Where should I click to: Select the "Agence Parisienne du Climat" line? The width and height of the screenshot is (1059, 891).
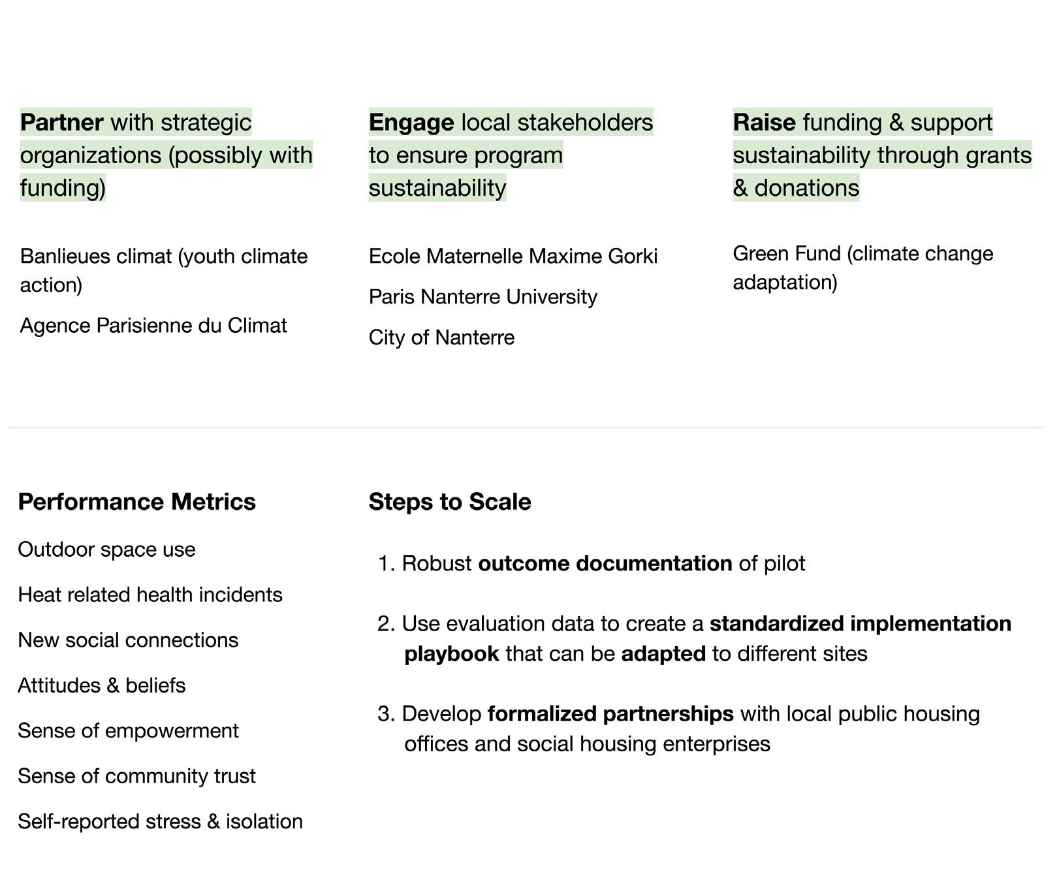click(153, 326)
